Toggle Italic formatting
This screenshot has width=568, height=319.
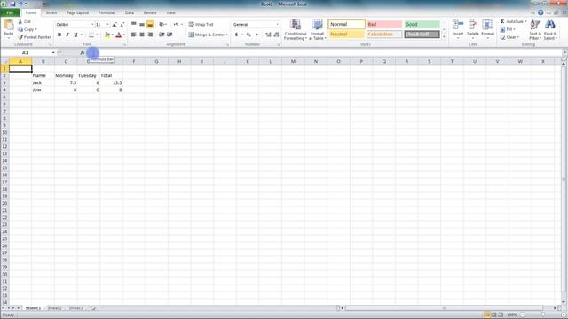coord(67,35)
